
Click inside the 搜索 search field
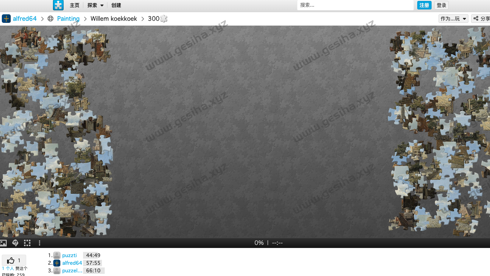pyautogui.click(x=355, y=5)
